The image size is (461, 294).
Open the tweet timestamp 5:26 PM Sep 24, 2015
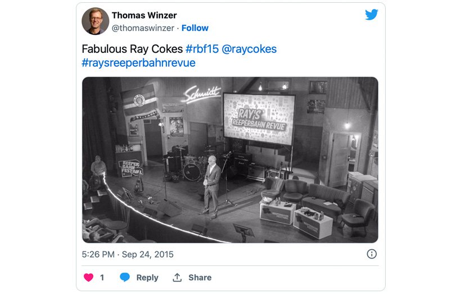pyautogui.click(x=128, y=254)
